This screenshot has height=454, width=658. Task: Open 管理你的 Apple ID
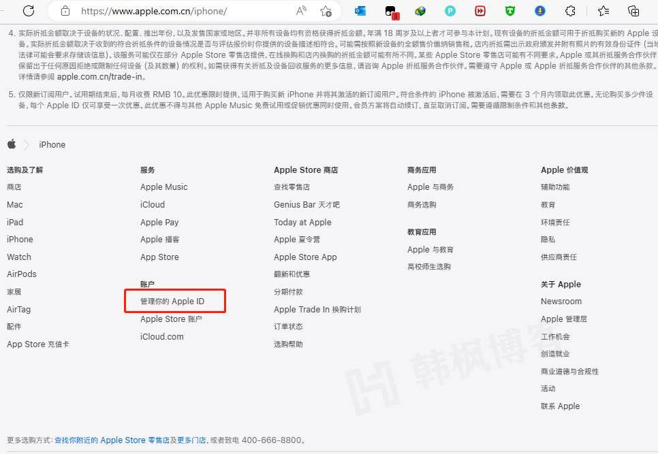[x=174, y=300]
